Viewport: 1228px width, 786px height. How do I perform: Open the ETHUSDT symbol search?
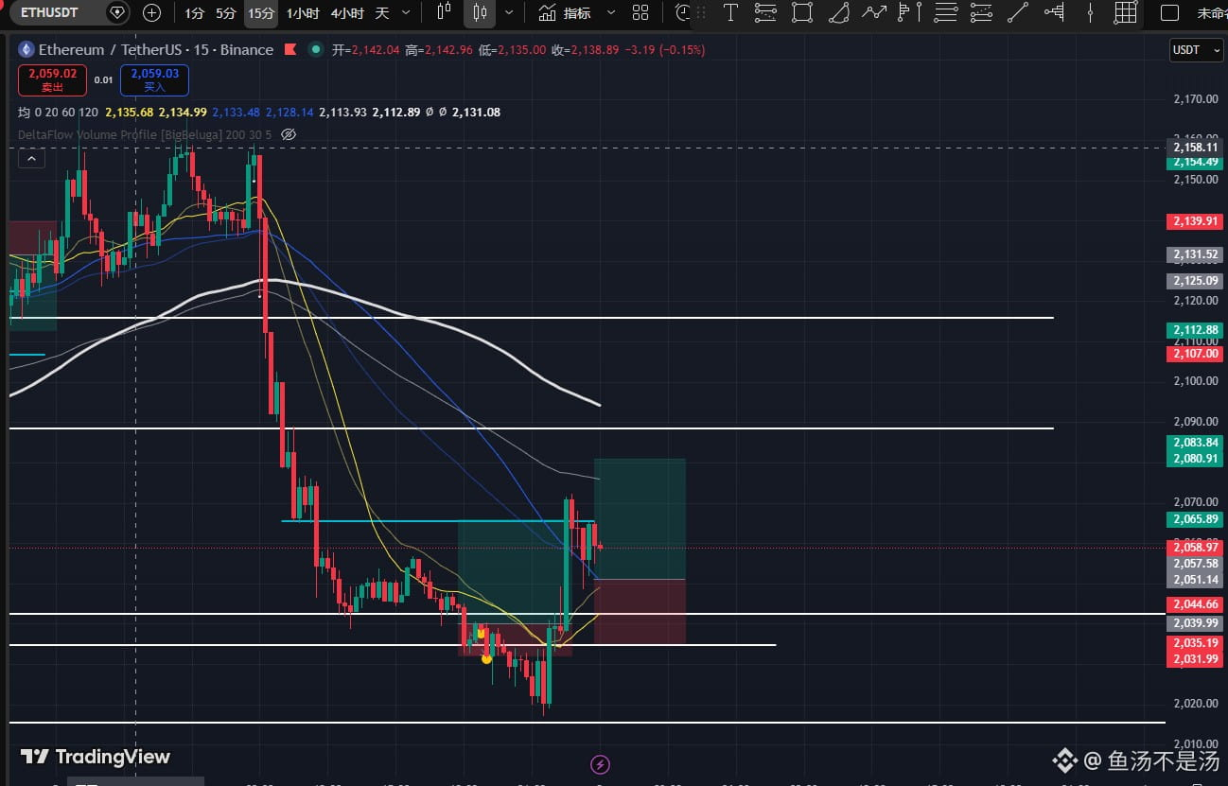50,13
